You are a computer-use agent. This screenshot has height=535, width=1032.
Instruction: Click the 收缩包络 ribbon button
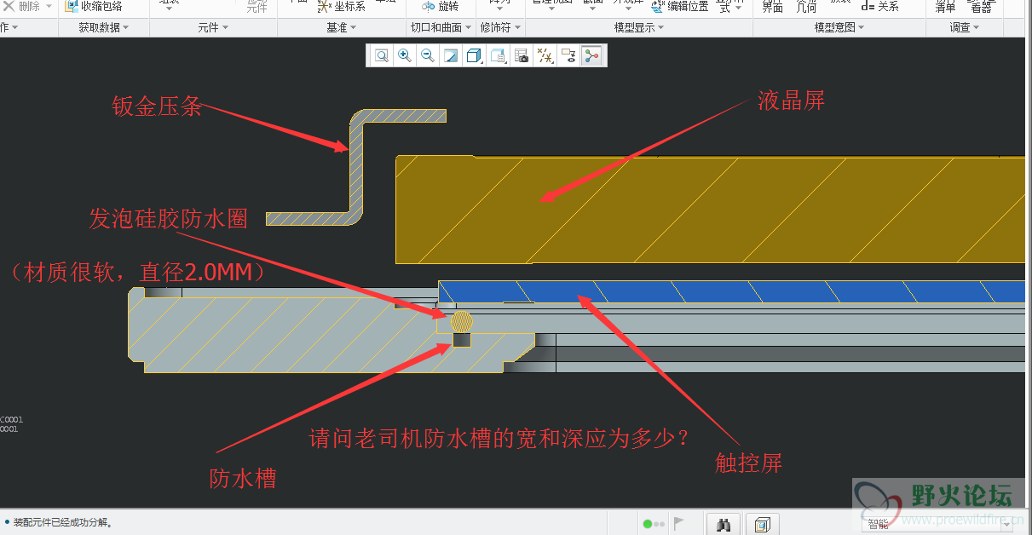94,7
